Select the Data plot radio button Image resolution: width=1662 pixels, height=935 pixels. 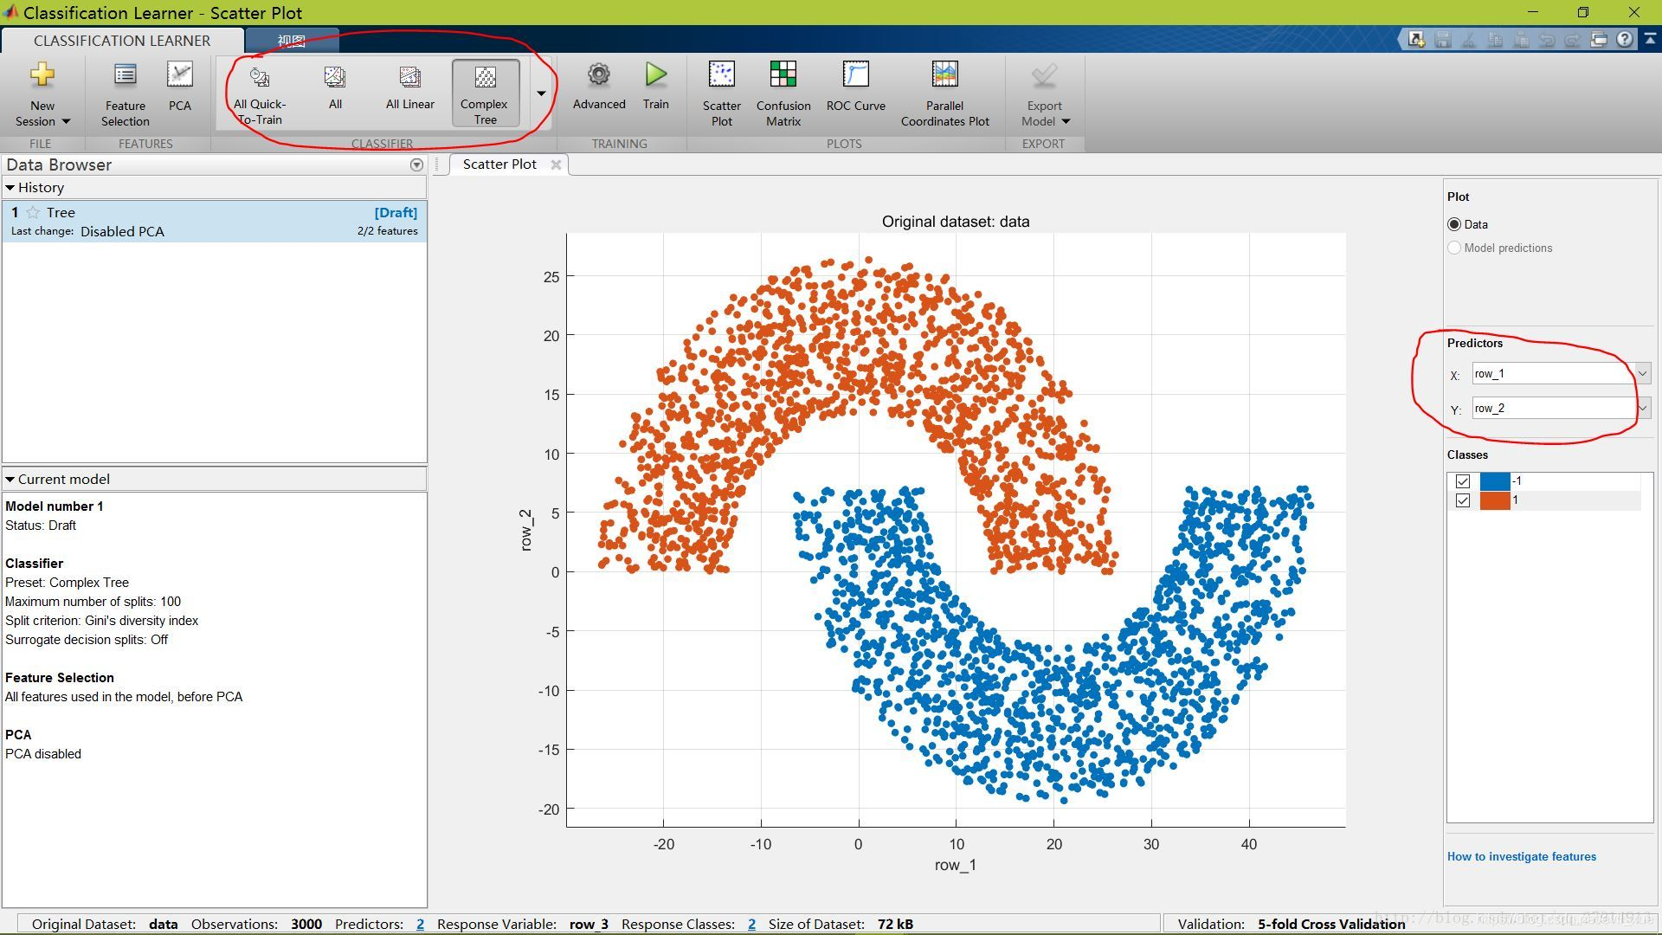pos(1454,224)
